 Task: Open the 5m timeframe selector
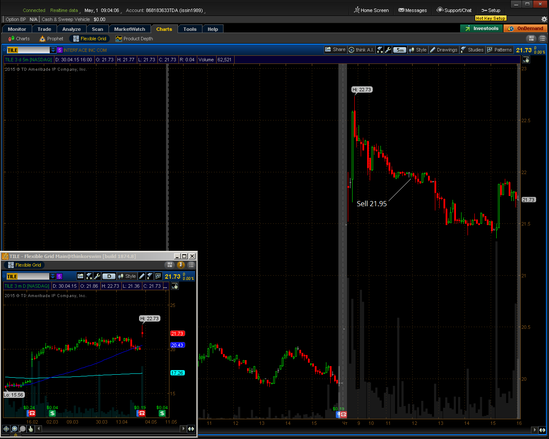point(400,50)
